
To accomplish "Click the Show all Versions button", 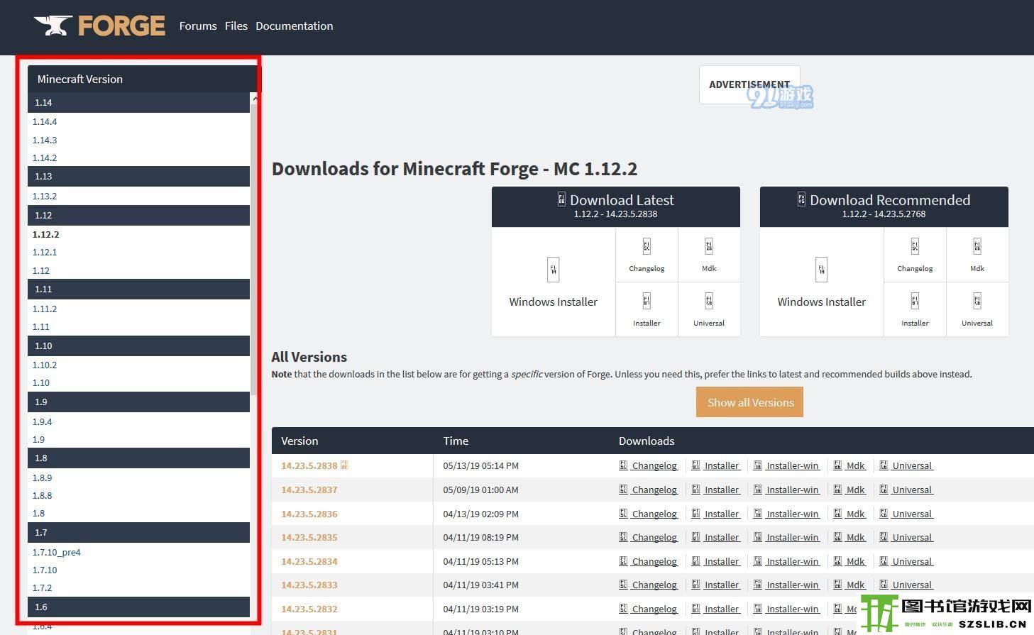I will (x=750, y=402).
